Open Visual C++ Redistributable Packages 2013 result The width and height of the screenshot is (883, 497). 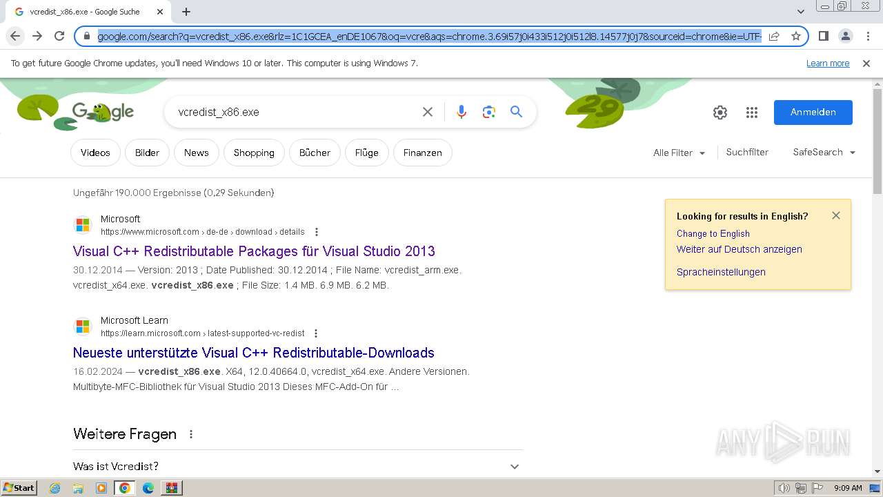[x=254, y=251]
